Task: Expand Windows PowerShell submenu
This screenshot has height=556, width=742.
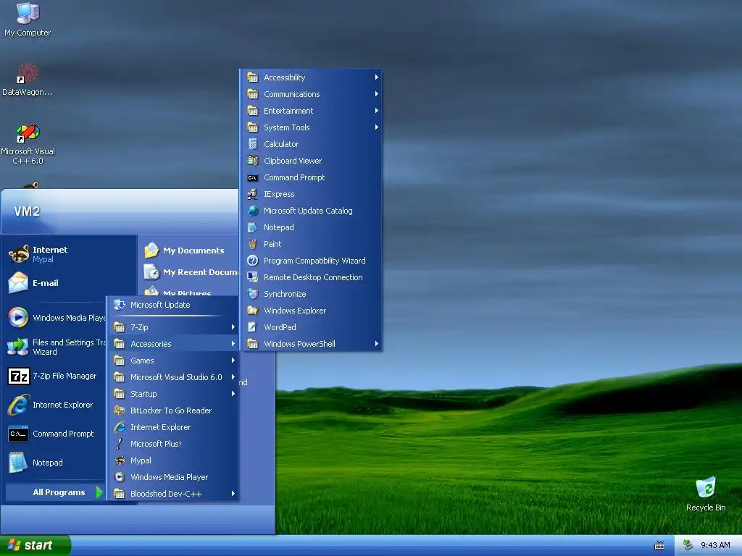Action: 311,344
